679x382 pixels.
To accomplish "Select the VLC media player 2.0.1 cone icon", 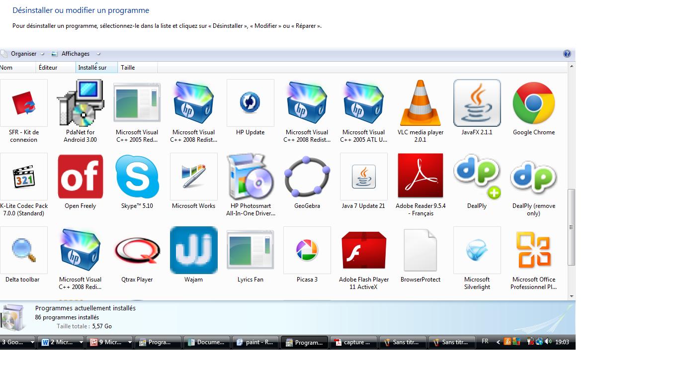I will [x=421, y=103].
